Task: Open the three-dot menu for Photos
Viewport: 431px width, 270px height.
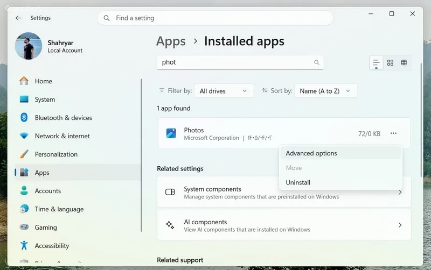Action: [393, 133]
